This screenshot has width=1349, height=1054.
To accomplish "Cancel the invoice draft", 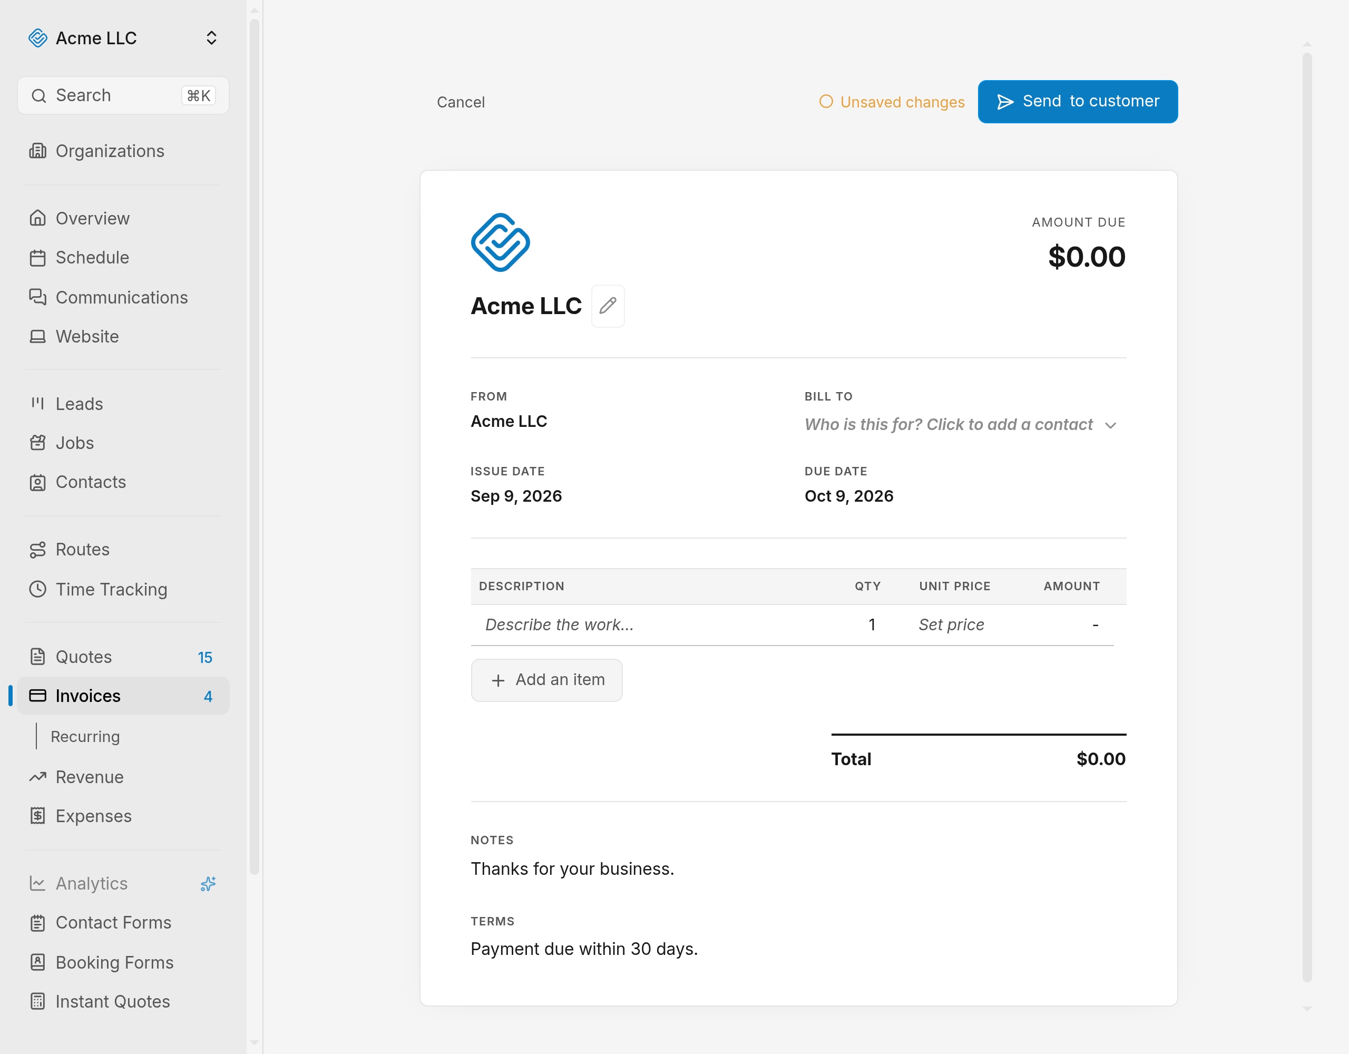I will [x=461, y=102].
